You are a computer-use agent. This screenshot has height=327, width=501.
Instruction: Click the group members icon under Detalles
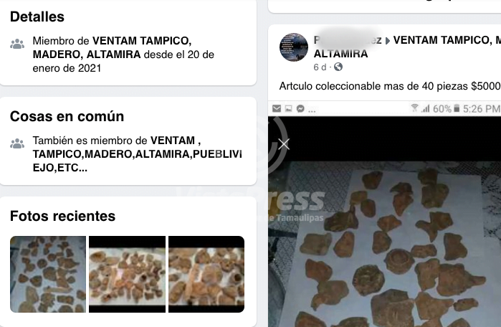pos(17,44)
